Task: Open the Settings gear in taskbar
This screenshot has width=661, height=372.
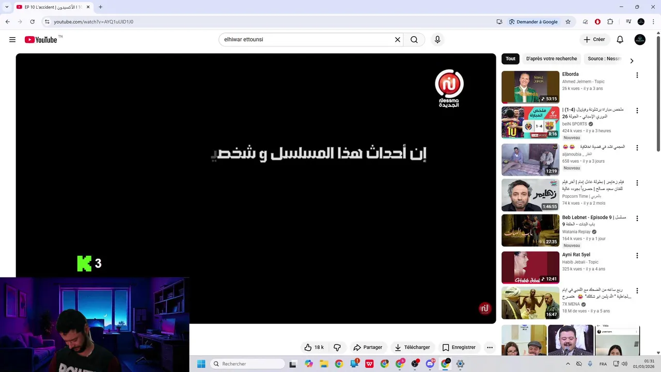Action: click(x=460, y=364)
